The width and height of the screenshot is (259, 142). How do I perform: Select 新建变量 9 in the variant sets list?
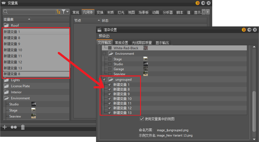(x=36, y=44)
